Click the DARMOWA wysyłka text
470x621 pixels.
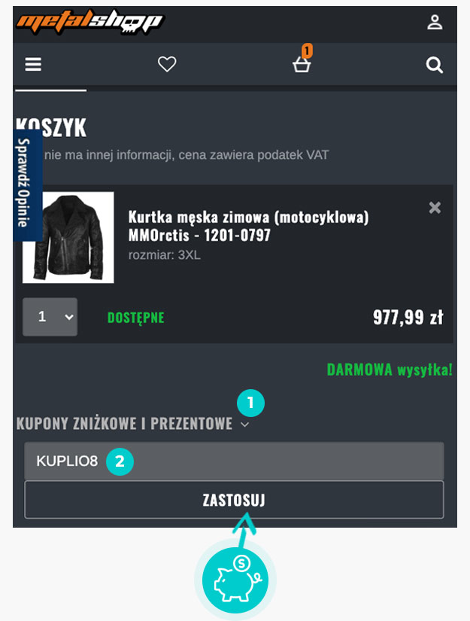tap(390, 370)
